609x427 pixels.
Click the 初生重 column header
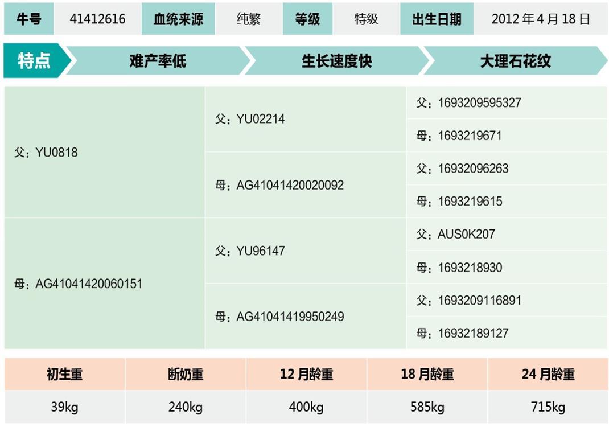coord(64,375)
